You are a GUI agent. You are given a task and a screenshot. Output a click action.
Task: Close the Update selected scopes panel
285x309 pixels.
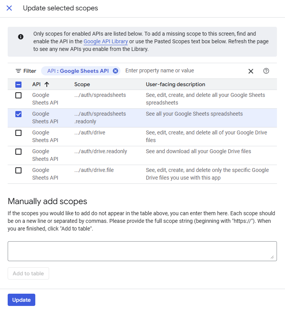click(x=9, y=8)
